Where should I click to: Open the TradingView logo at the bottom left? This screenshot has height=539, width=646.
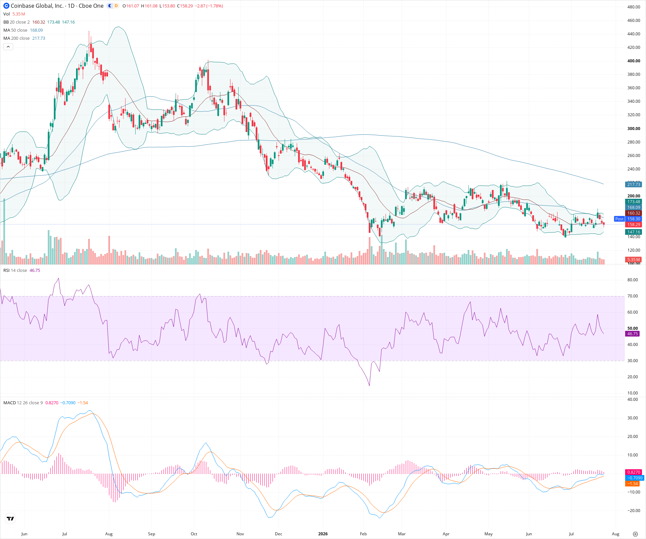[10, 518]
